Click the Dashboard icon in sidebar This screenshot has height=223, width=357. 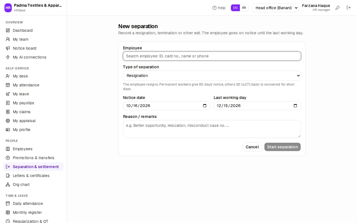coord(8,30)
